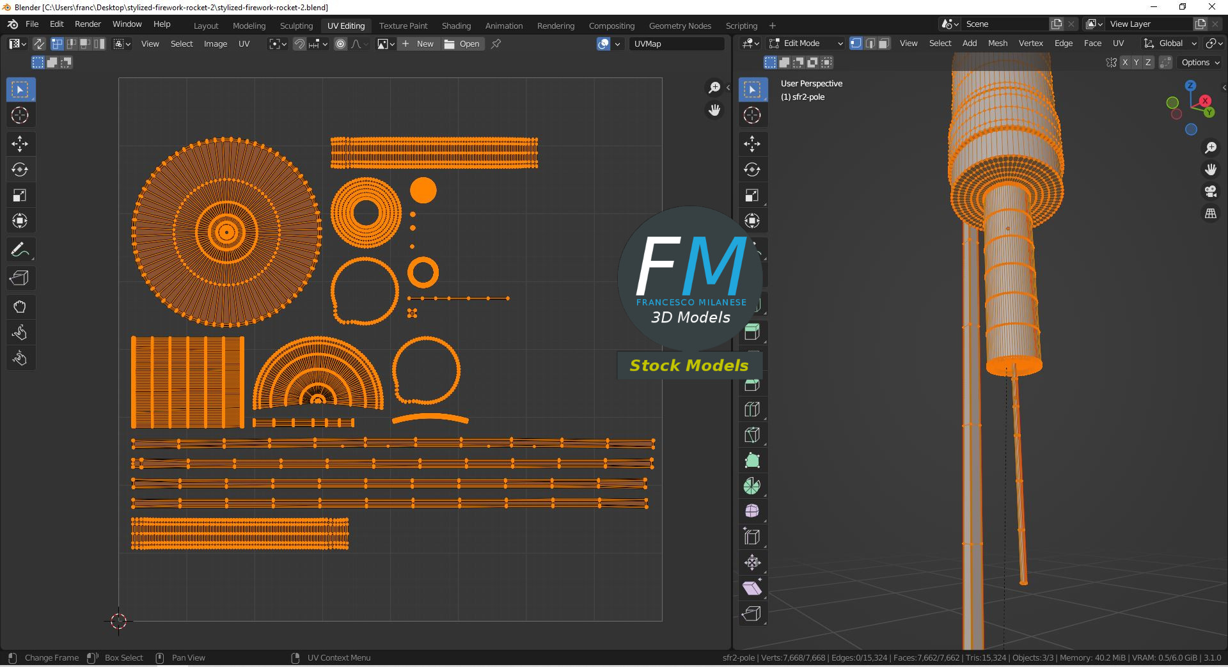
Task: Toggle X axis mirror
Action: point(1125,63)
